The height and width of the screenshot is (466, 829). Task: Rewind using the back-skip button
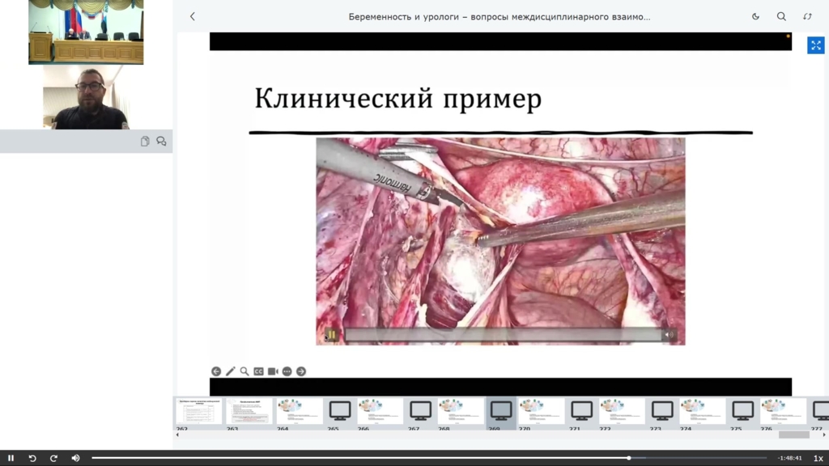pyautogui.click(x=32, y=458)
